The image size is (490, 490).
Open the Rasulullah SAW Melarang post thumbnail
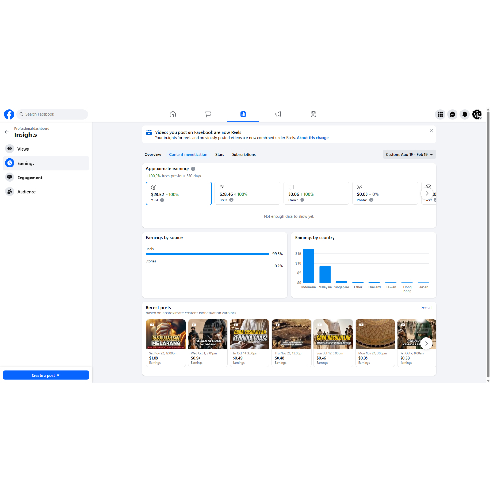[166, 334]
